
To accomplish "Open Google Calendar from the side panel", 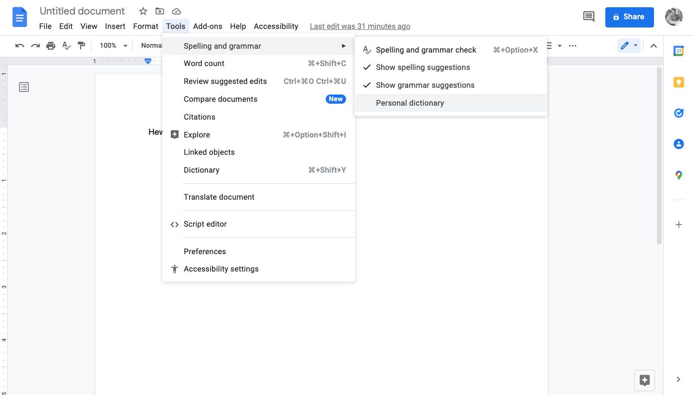I will pos(679,50).
